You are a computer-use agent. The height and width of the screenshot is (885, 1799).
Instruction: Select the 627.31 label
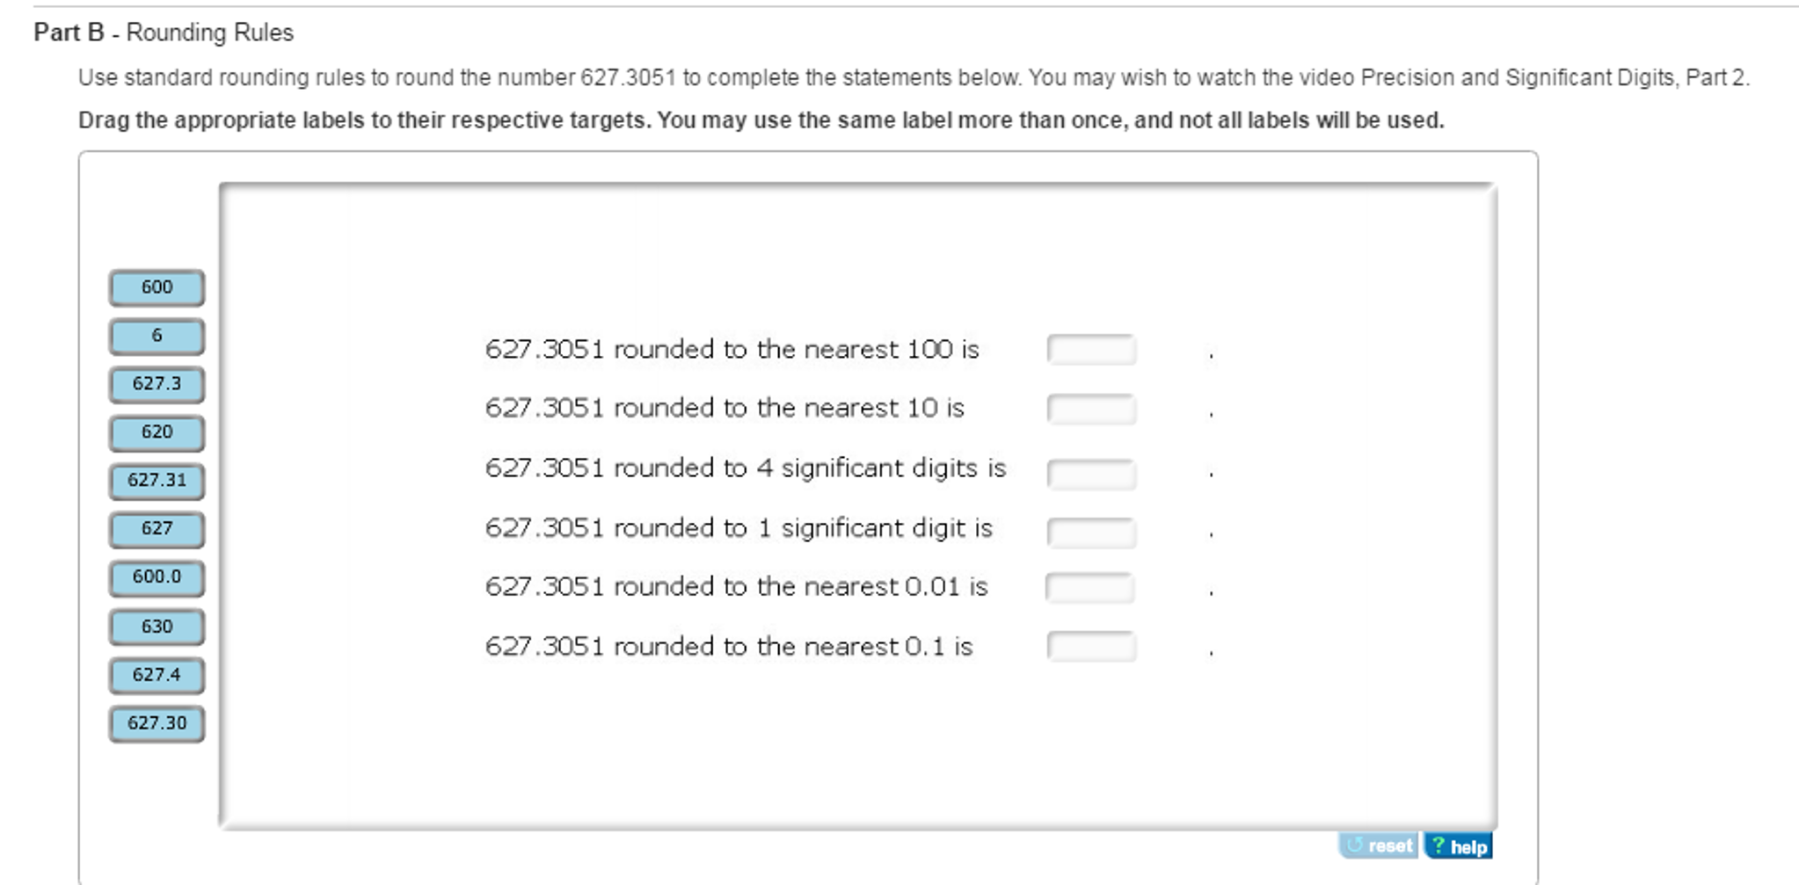pos(155,481)
